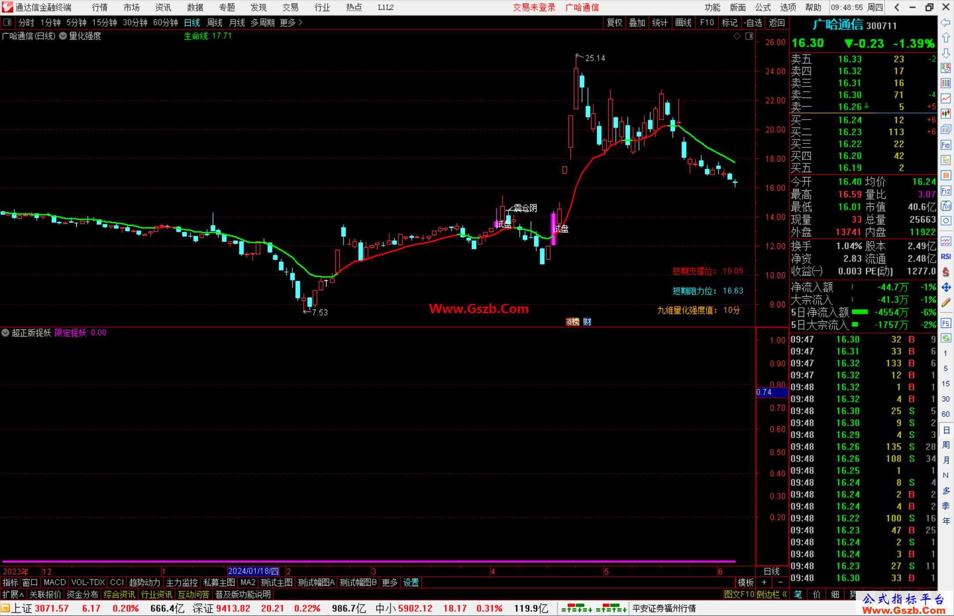Click the 上证 index value in status bar
This screenshot has width=954, height=616.
(x=52, y=608)
